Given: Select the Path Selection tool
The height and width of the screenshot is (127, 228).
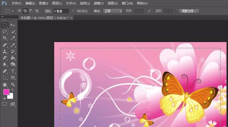Looking at the screenshot, I should pos(5,77).
